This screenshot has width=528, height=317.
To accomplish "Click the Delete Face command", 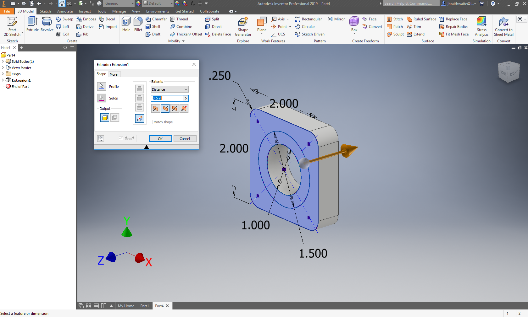I will click(218, 34).
